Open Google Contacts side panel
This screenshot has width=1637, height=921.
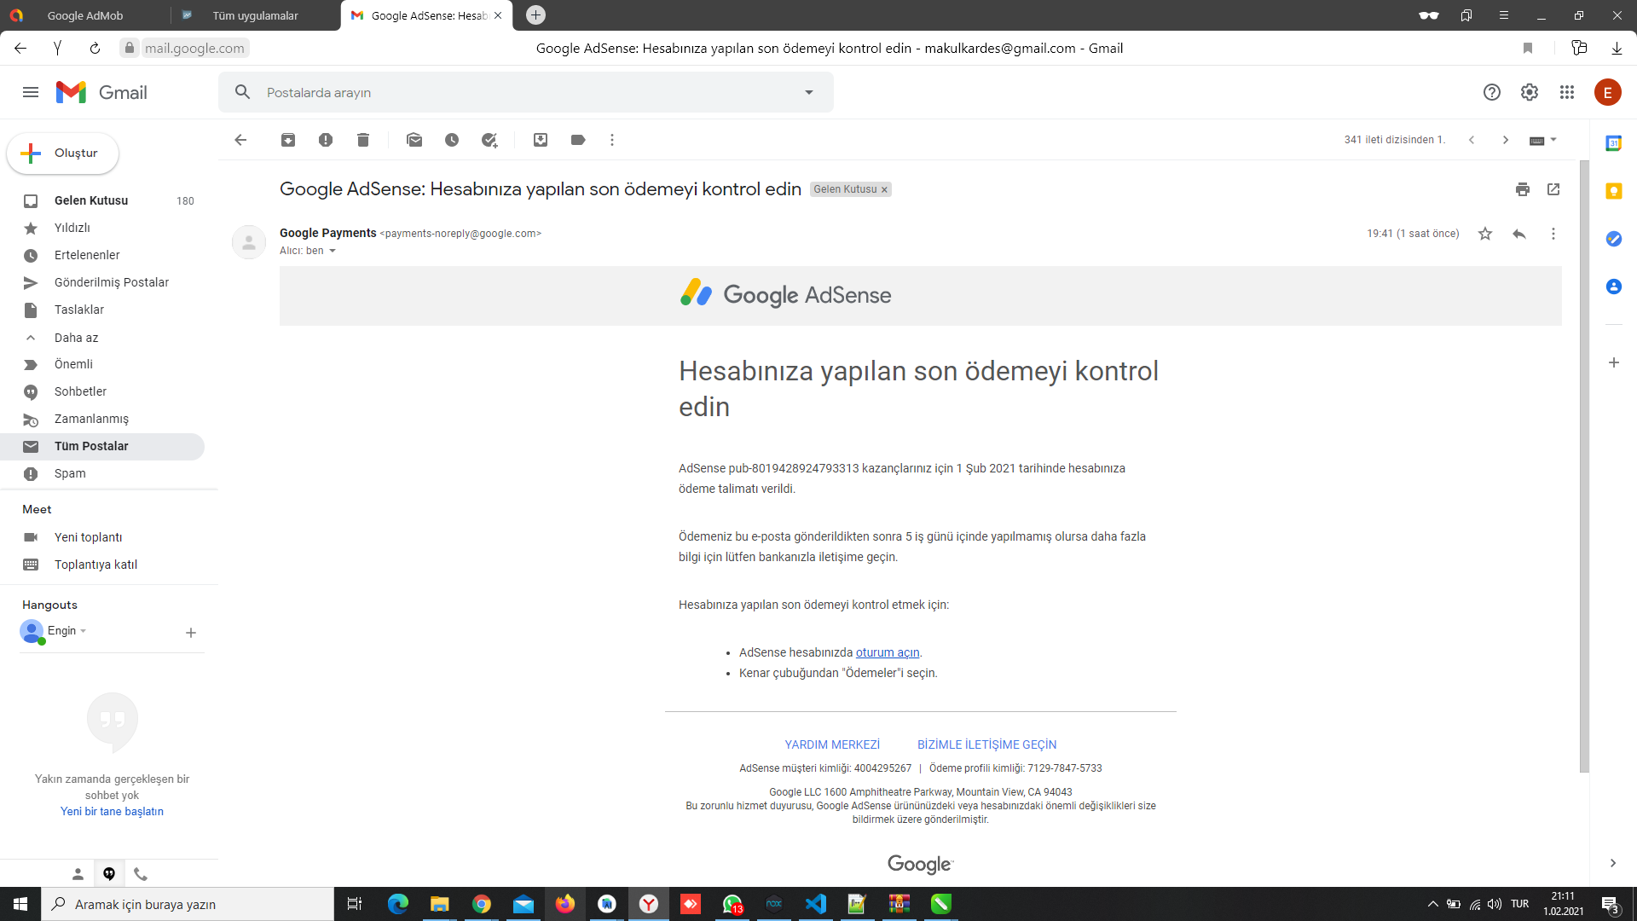point(1614,287)
